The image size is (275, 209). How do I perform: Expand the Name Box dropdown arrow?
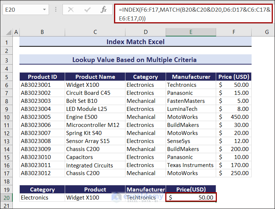click(x=45, y=10)
